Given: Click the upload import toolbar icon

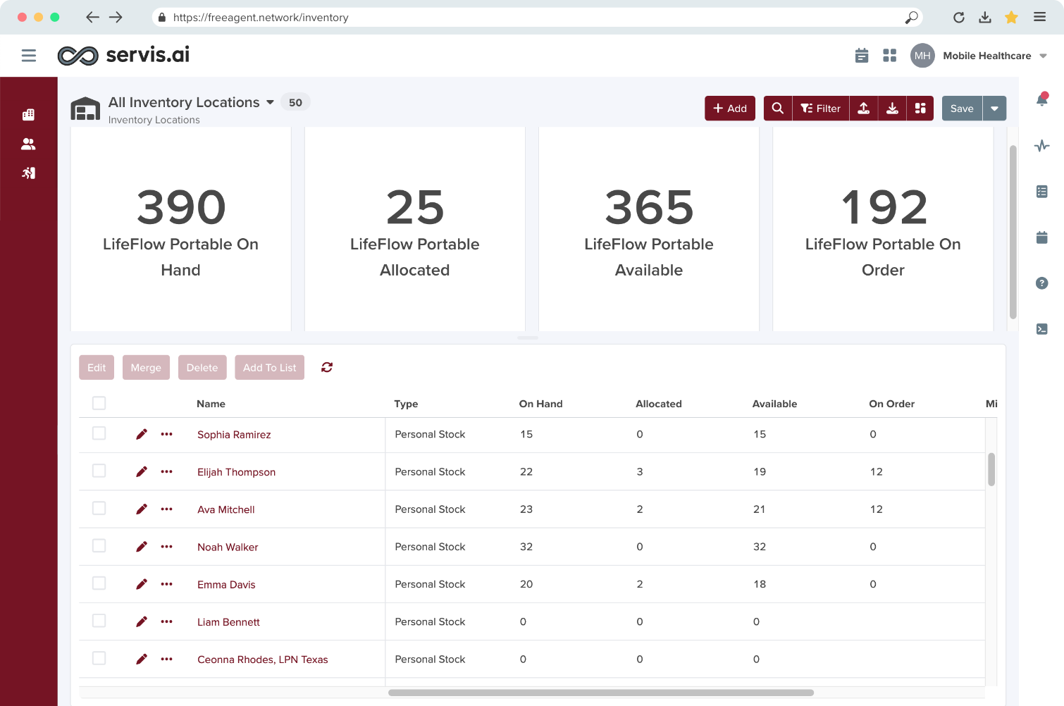Looking at the screenshot, I should 864,109.
